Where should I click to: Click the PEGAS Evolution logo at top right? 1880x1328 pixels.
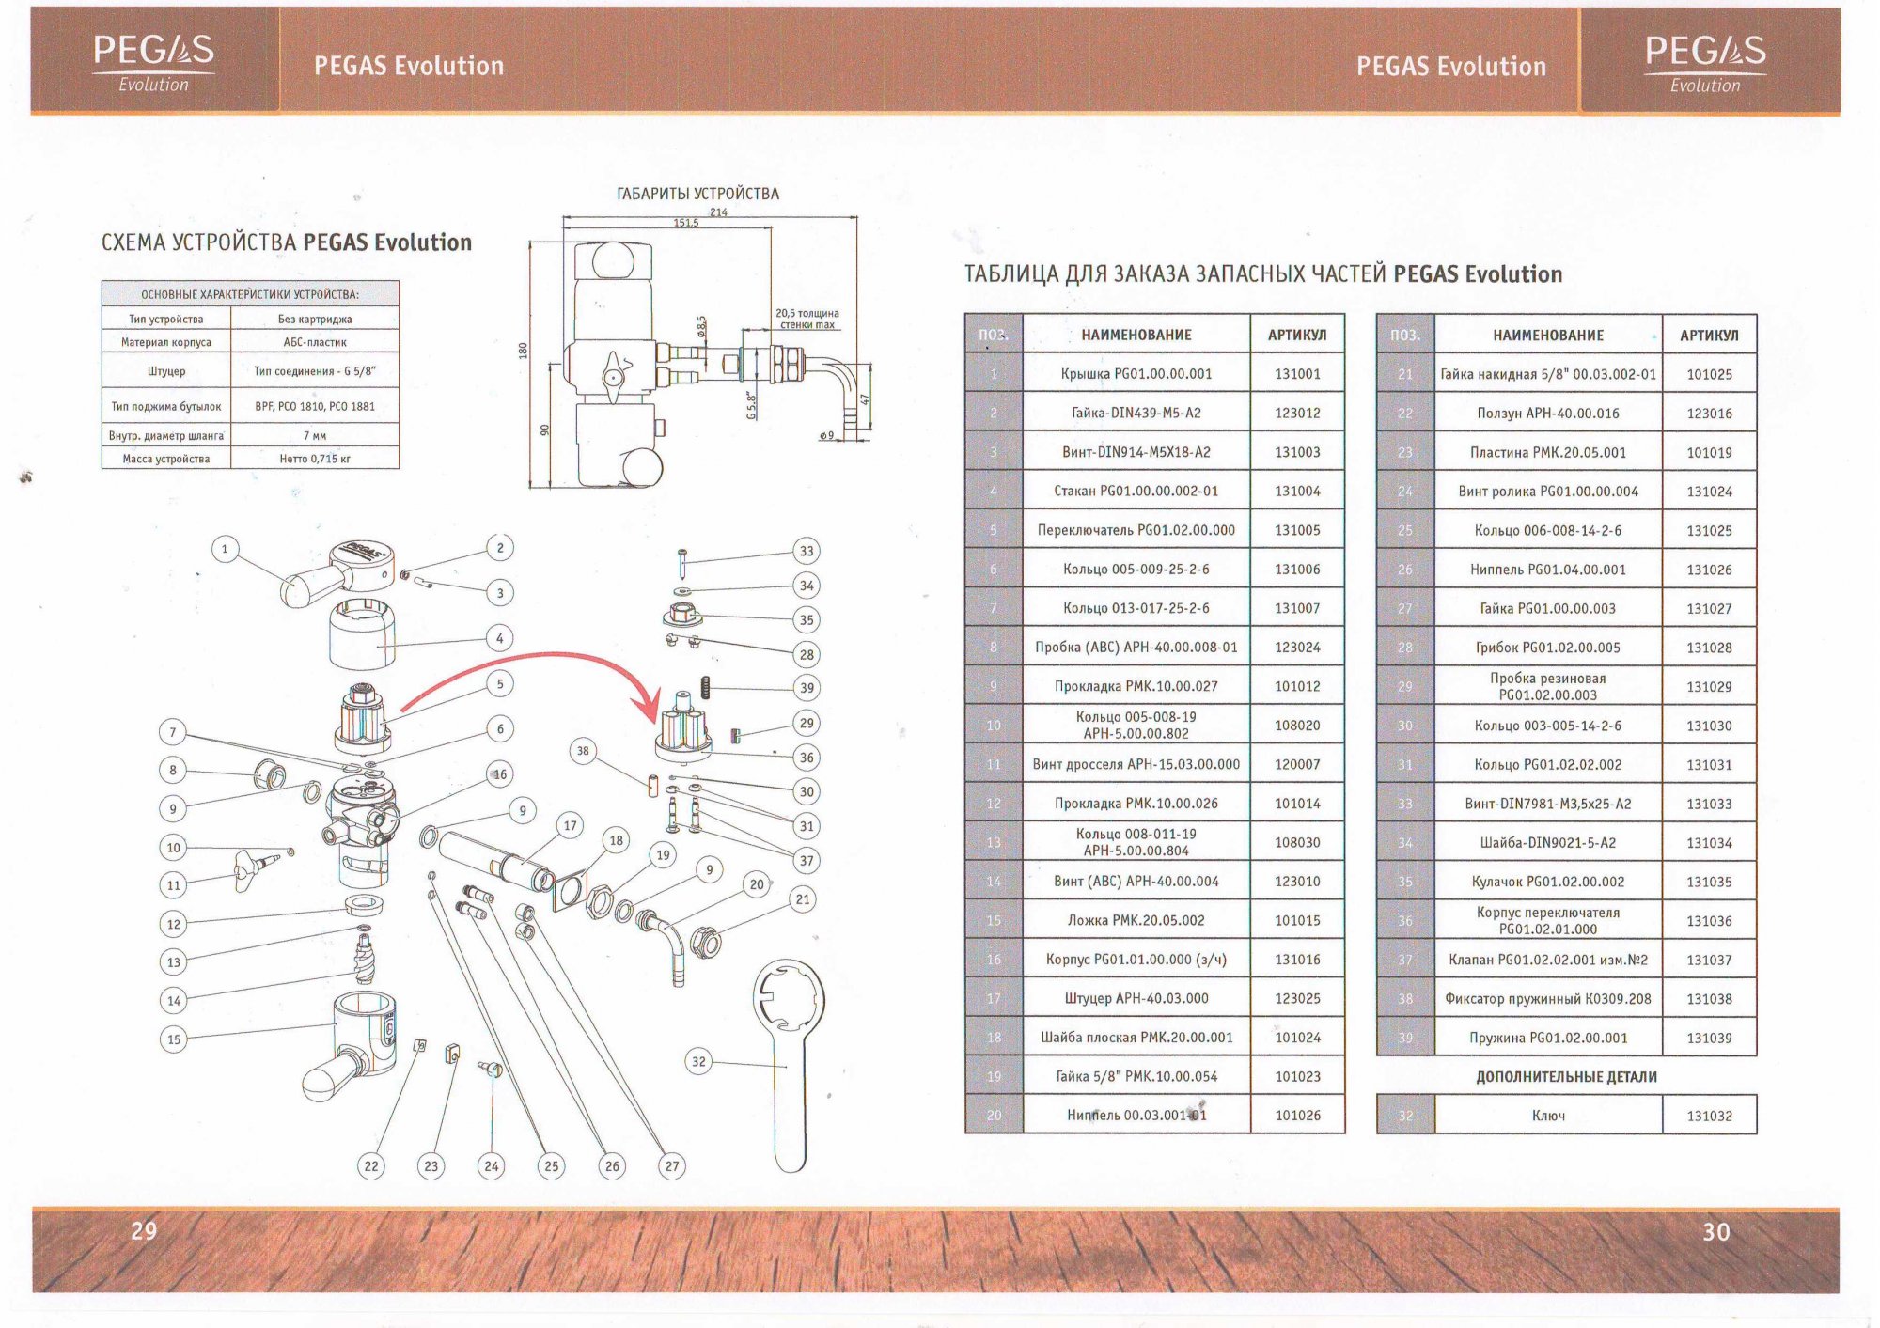1705,63
